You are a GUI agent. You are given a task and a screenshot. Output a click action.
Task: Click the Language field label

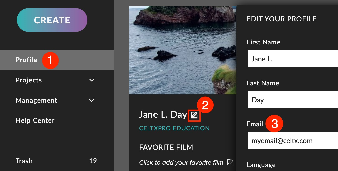click(261, 165)
